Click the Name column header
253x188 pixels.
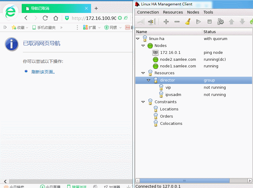click(169, 32)
